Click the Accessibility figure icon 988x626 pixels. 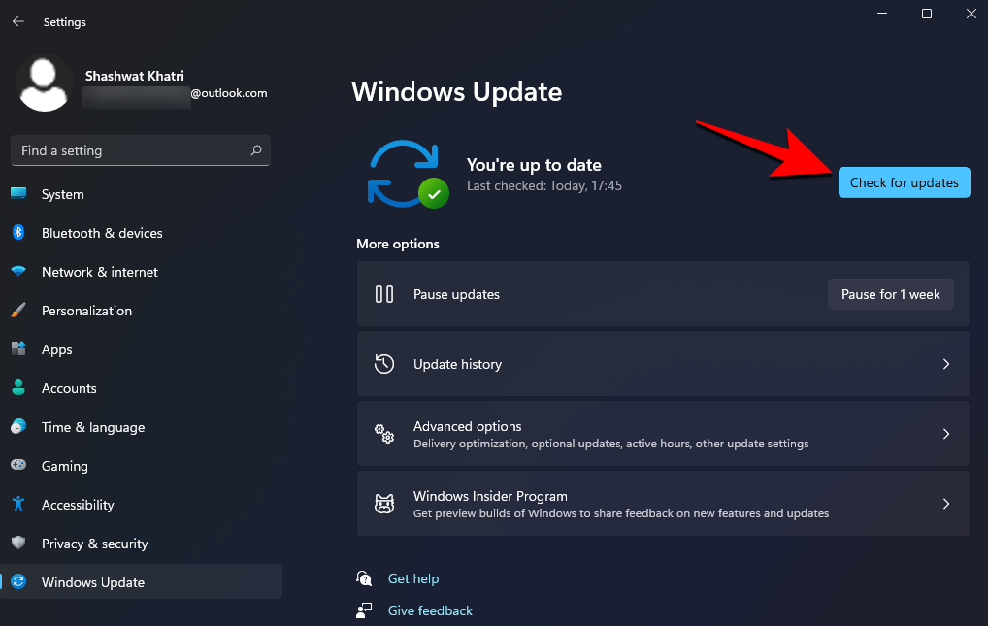18,505
